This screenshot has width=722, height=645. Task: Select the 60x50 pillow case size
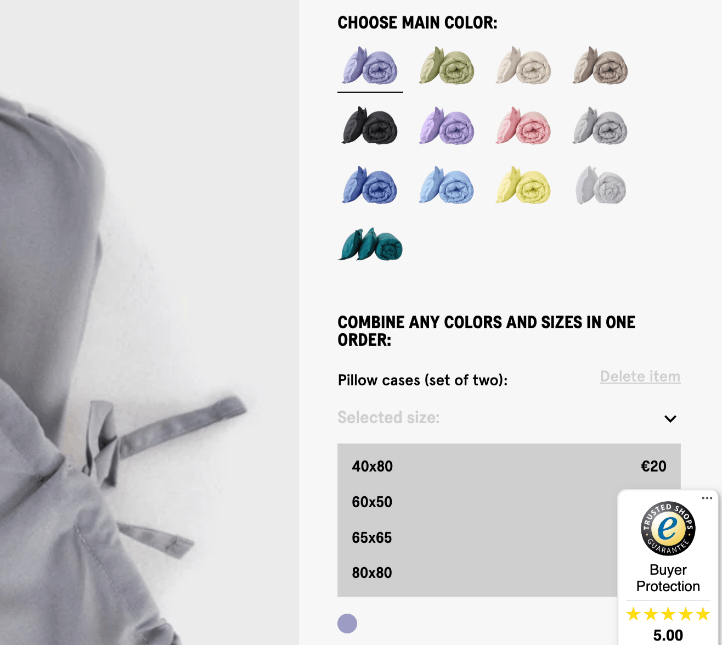[x=372, y=502]
